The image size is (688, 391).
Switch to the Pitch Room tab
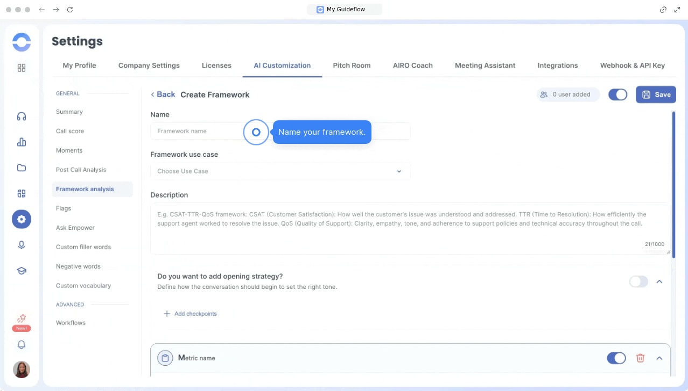click(352, 66)
